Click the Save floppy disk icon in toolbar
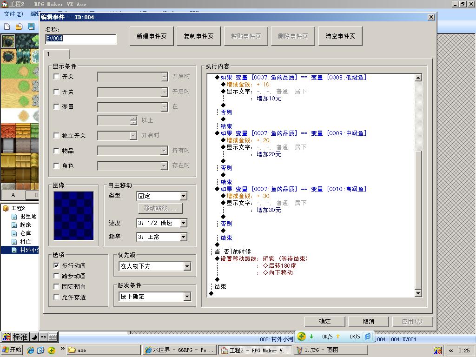Viewport: 476px width, 357px height. pos(31,26)
